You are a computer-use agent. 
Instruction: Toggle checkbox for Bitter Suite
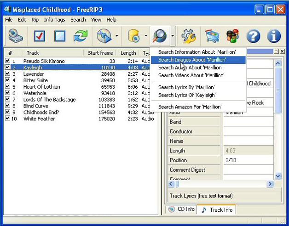click(x=7, y=79)
